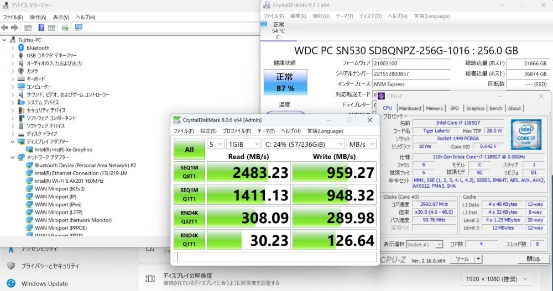Click the カメラ category icon

(21, 71)
